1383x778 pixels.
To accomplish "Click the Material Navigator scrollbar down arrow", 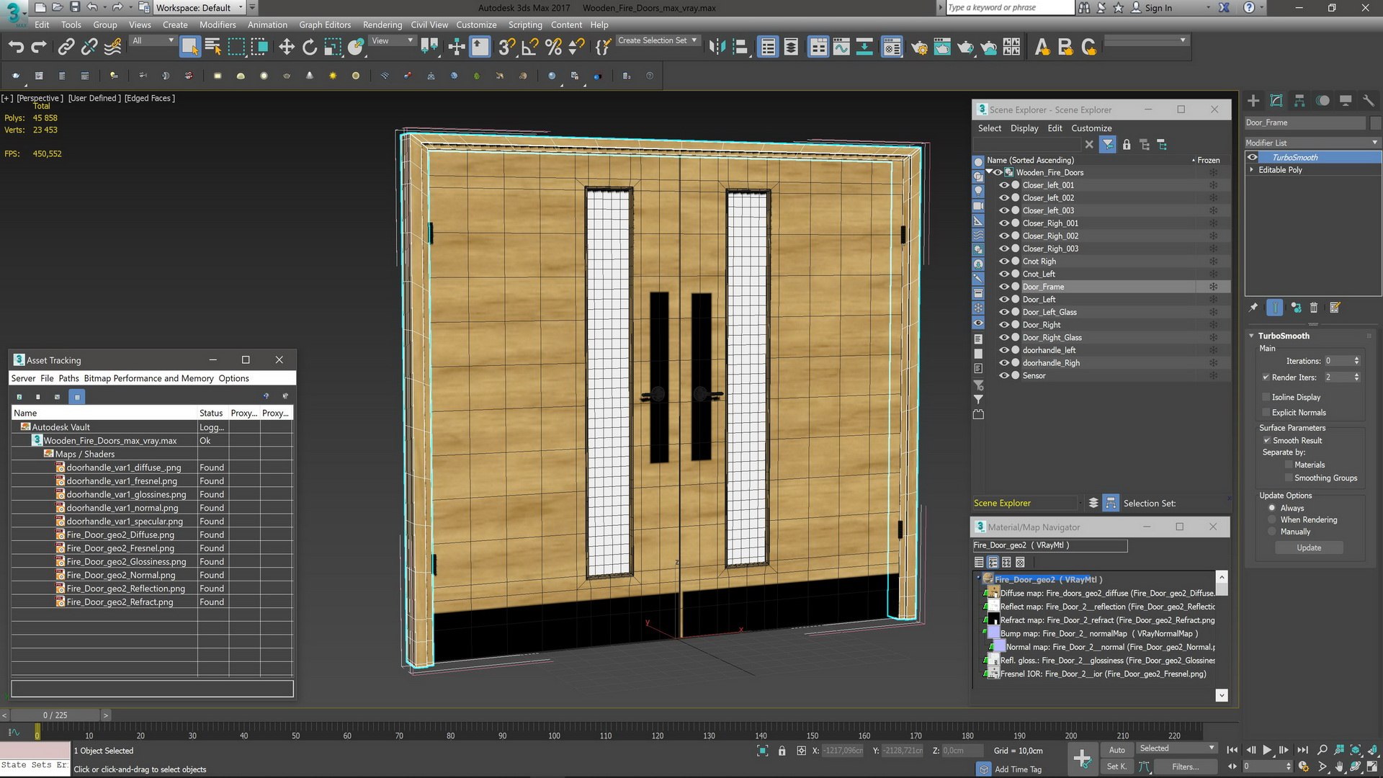I will coord(1222,695).
